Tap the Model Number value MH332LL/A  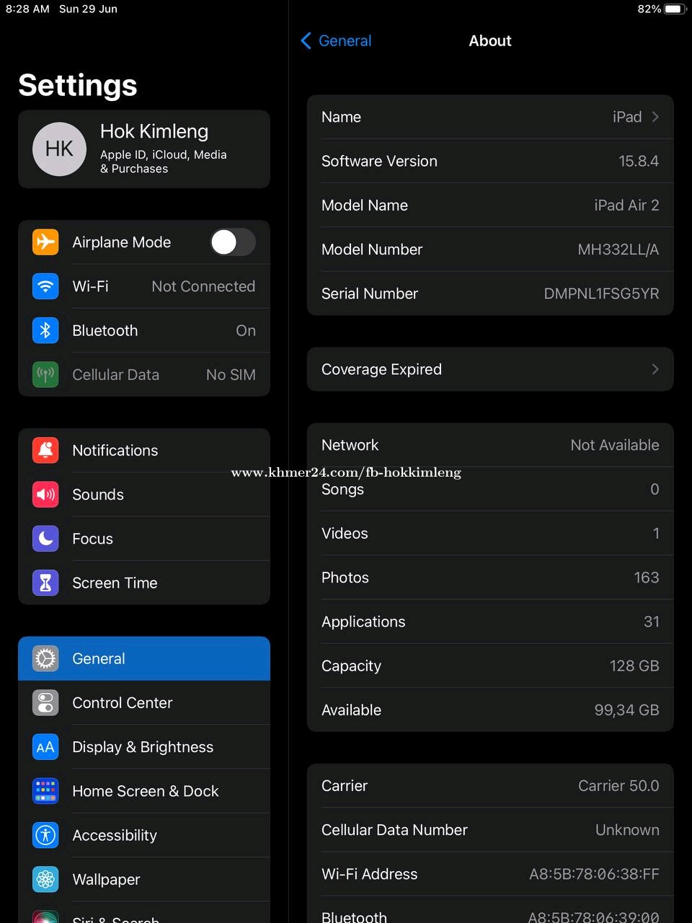coord(618,249)
